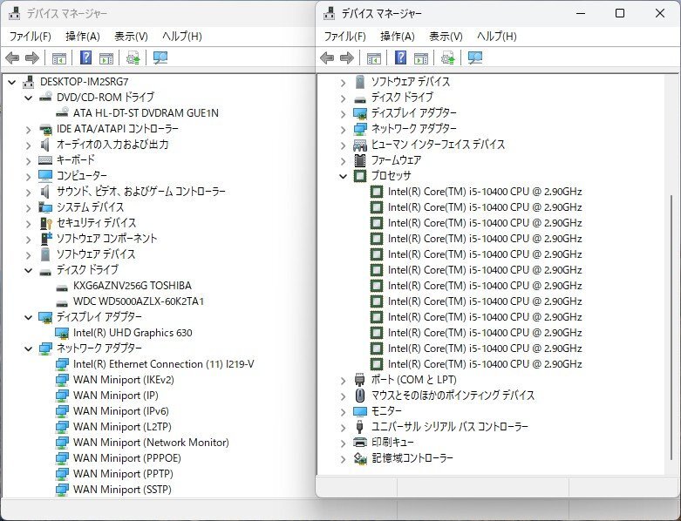Open 表示(V) menu in right window
This screenshot has width=681, height=521.
pyautogui.click(x=446, y=36)
